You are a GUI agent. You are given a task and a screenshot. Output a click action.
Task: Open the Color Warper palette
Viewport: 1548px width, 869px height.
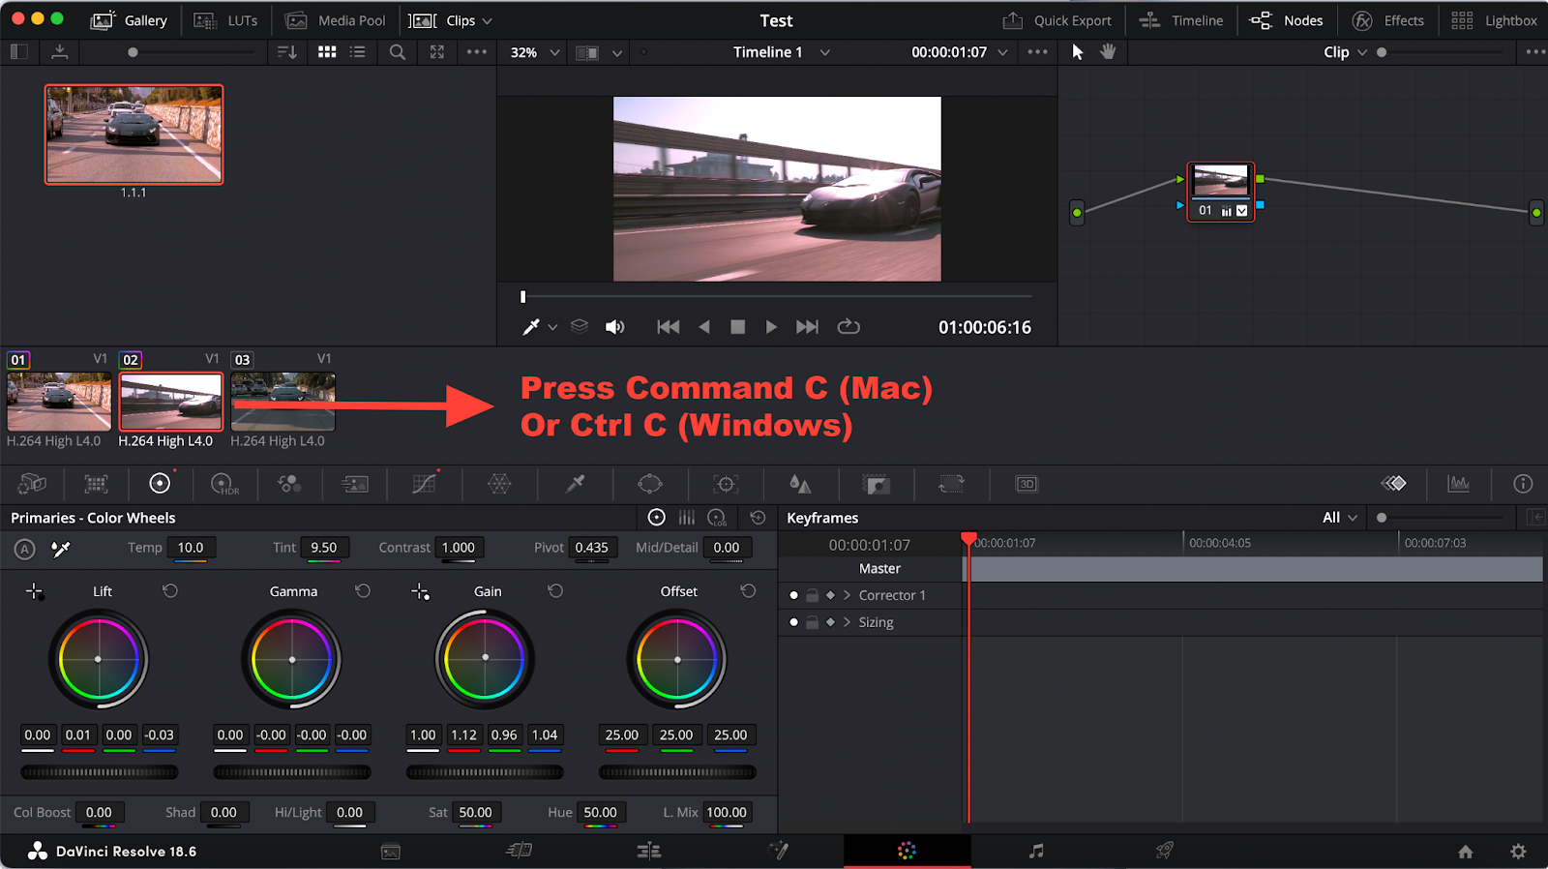[x=499, y=484]
